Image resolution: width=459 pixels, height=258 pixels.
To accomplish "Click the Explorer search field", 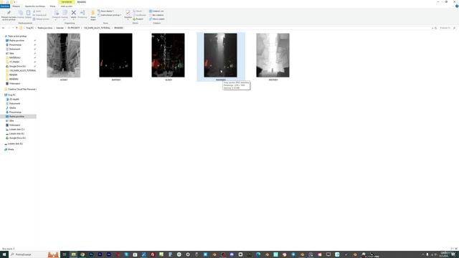I will (447, 28).
